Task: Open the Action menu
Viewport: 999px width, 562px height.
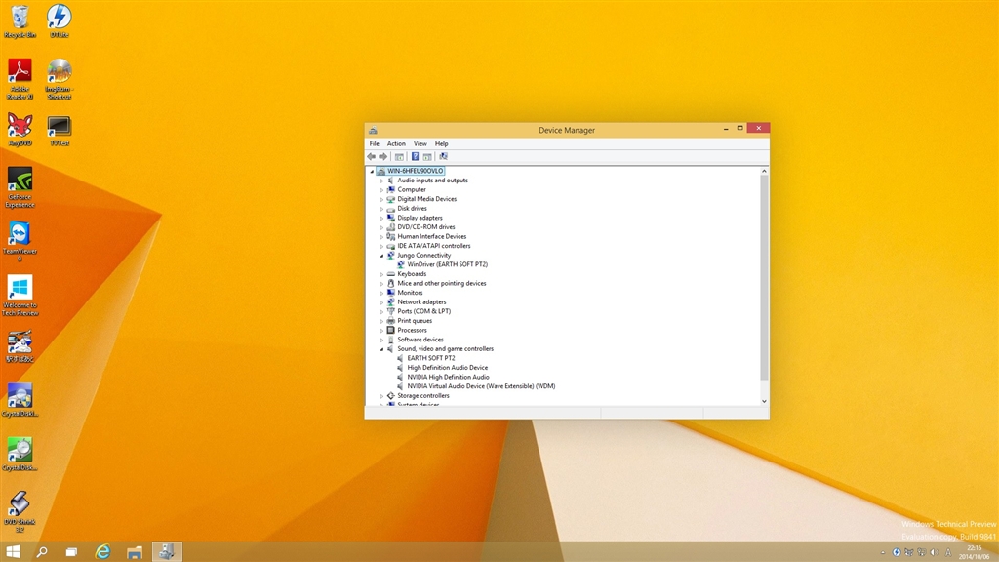Action: tap(396, 143)
